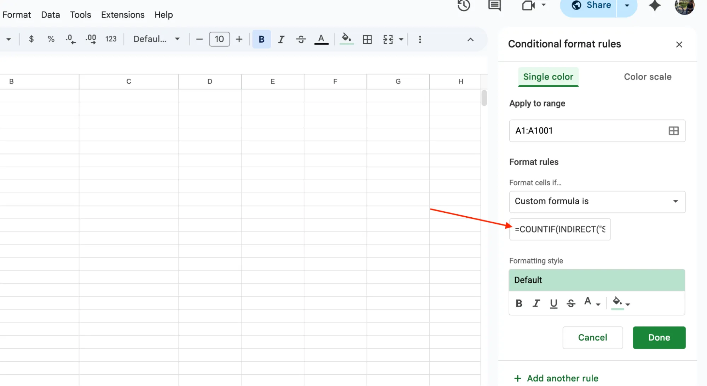Expand the text color dropdown in Formatting style

[598, 303]
